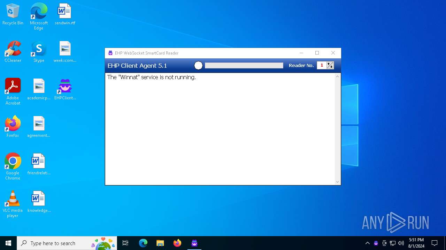Open Meet Now icon in system tray
446x250 pixels.
[x=384, y=243]
